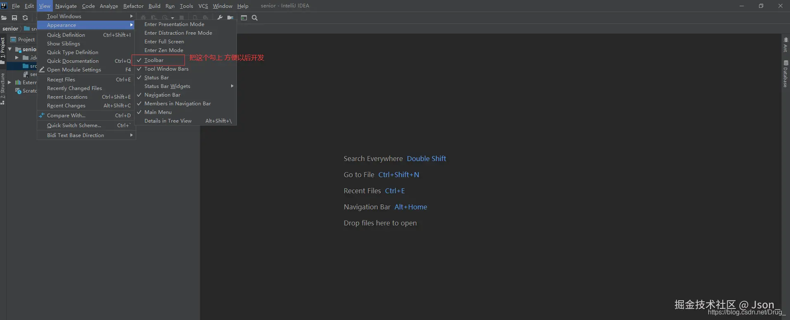
Task: Expand the External Libraries node arrow
Action: click(x=10, y=83)
